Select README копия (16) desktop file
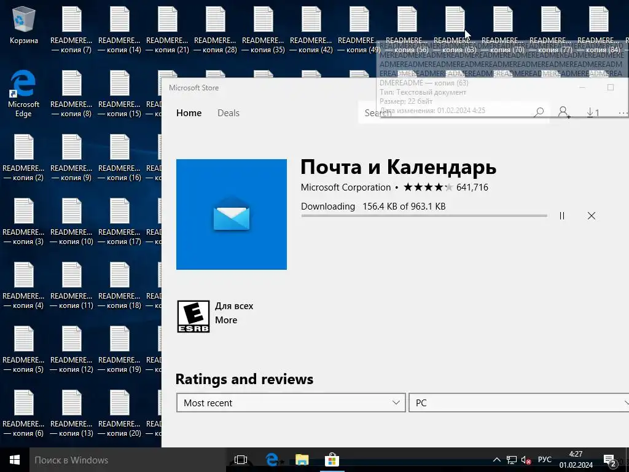 click(120, 157)
